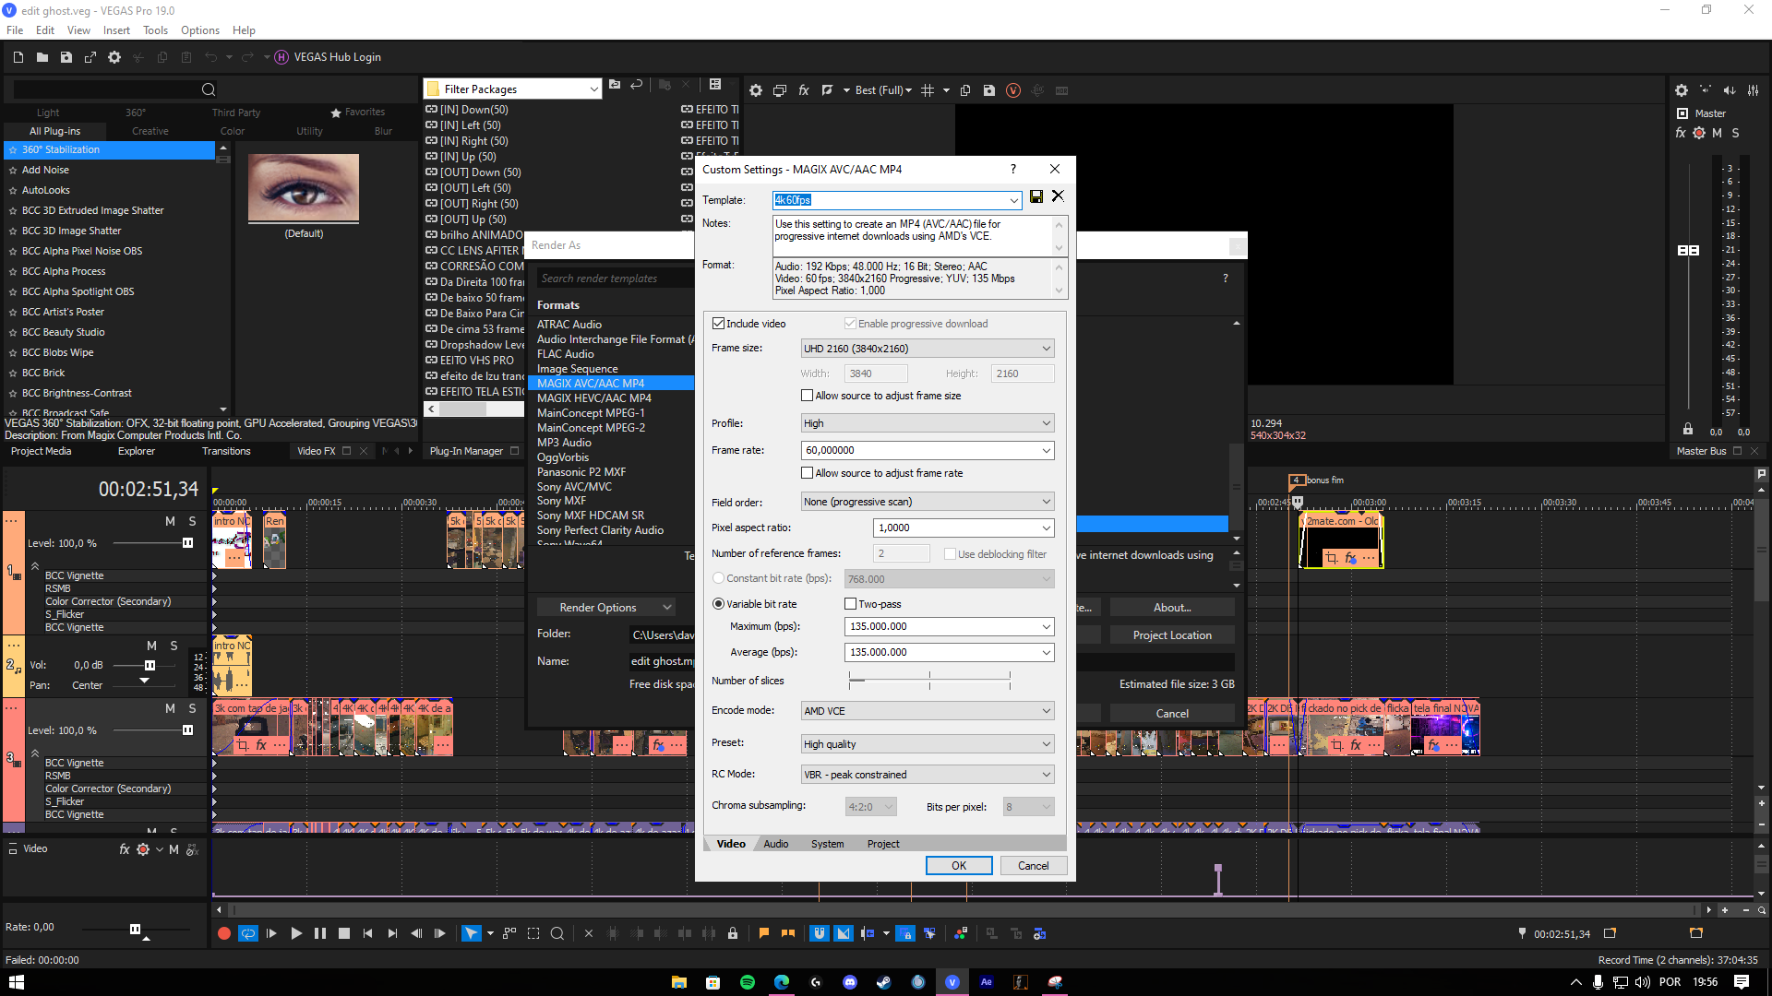1772x996 pixels.
Task: Switch to Transitions tab
Action: point(226,451)
